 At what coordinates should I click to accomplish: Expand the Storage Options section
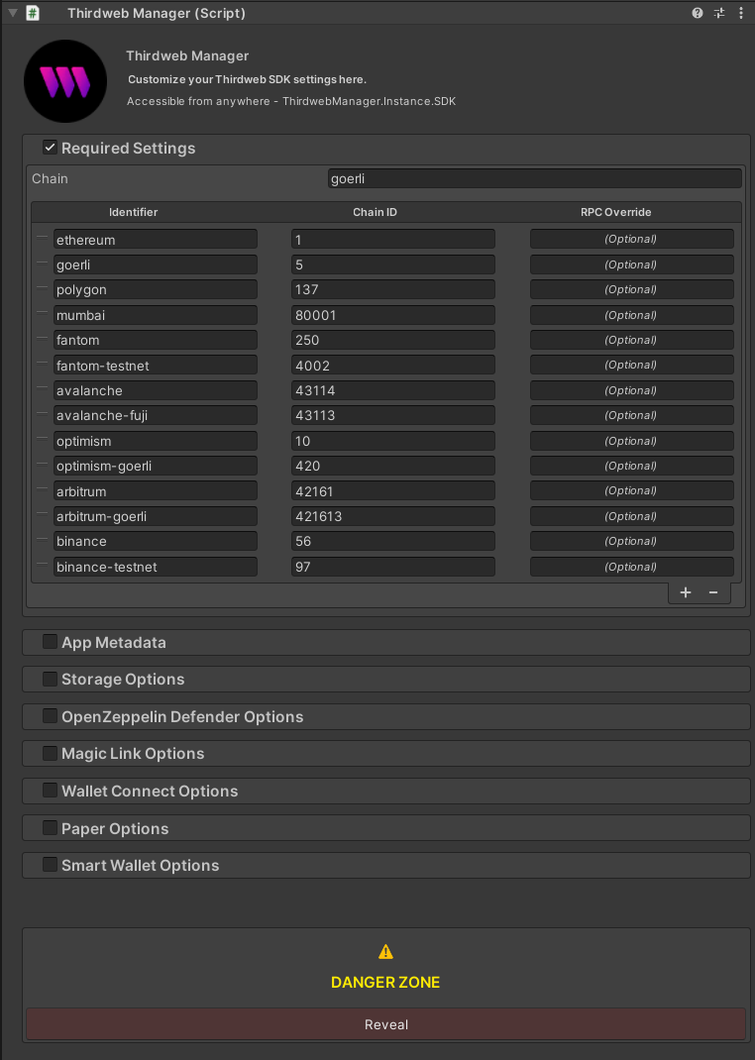click(x=123, y=680)
